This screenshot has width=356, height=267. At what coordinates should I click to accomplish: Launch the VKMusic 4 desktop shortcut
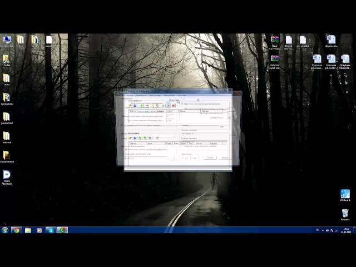[345, 195]
